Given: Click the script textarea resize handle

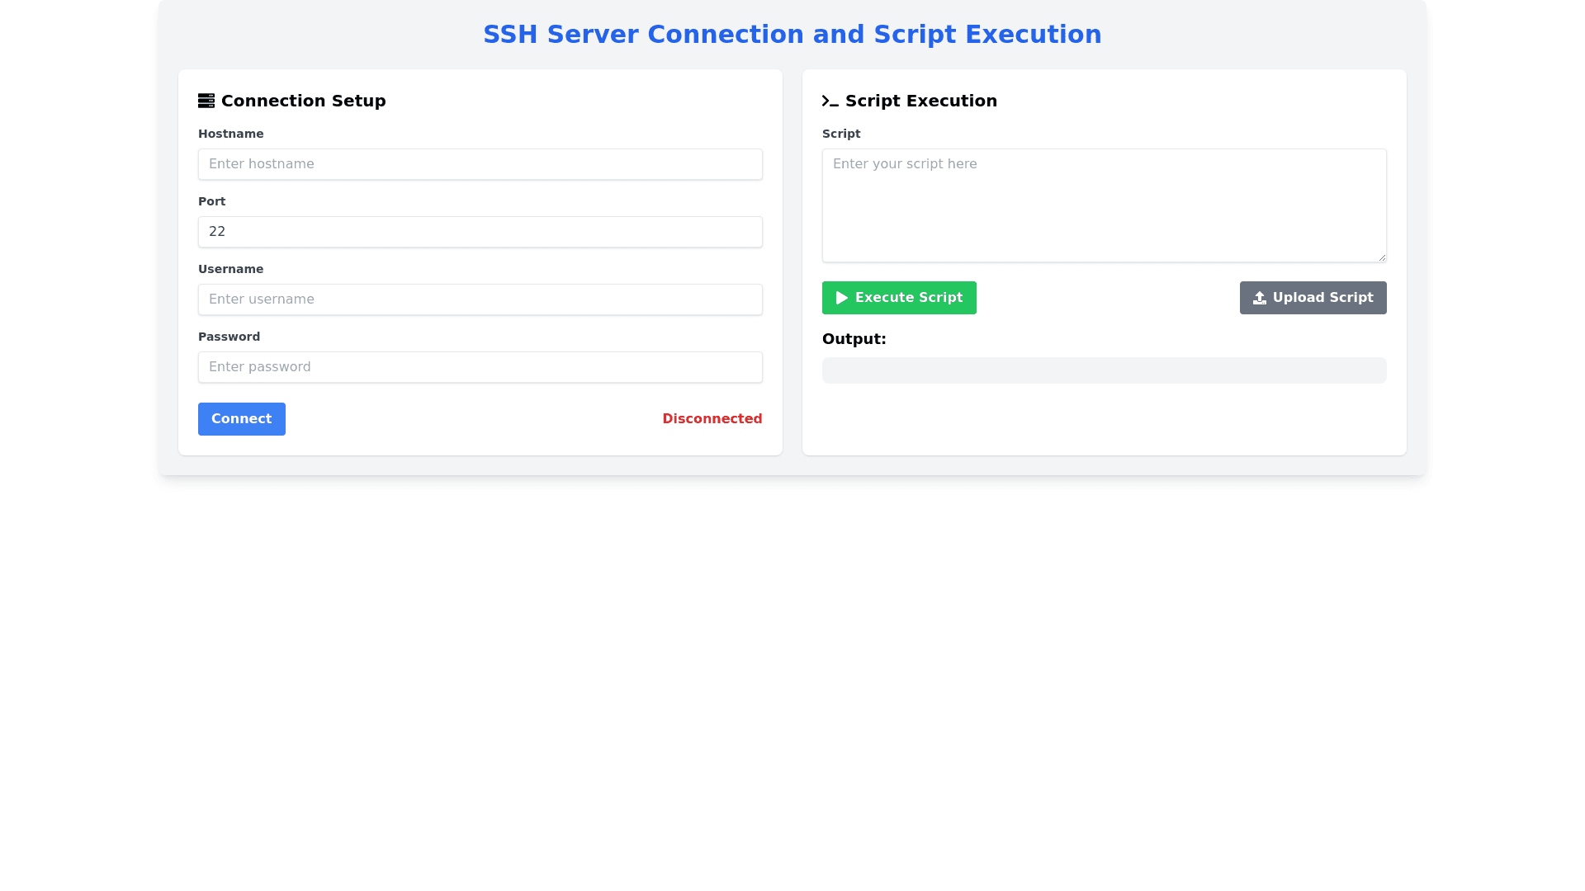Looking at the screenshot, I should [x=1381, y=257].
